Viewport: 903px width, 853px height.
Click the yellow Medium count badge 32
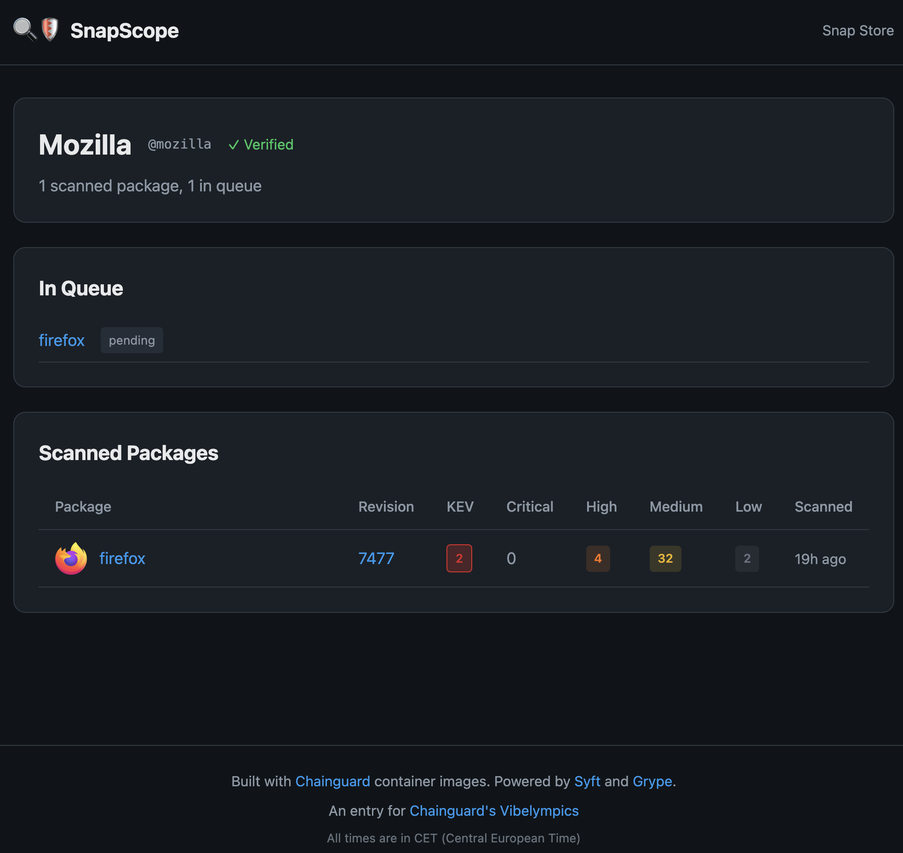click(665, 559)
